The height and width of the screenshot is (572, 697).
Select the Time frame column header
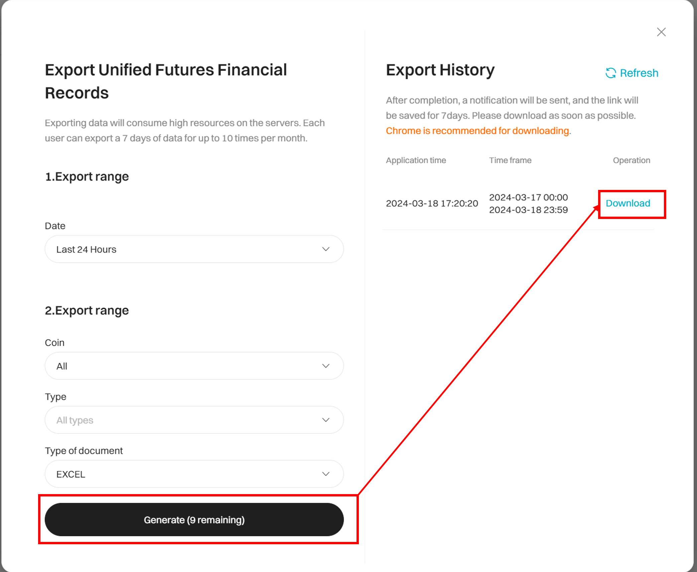click(510, 160)
